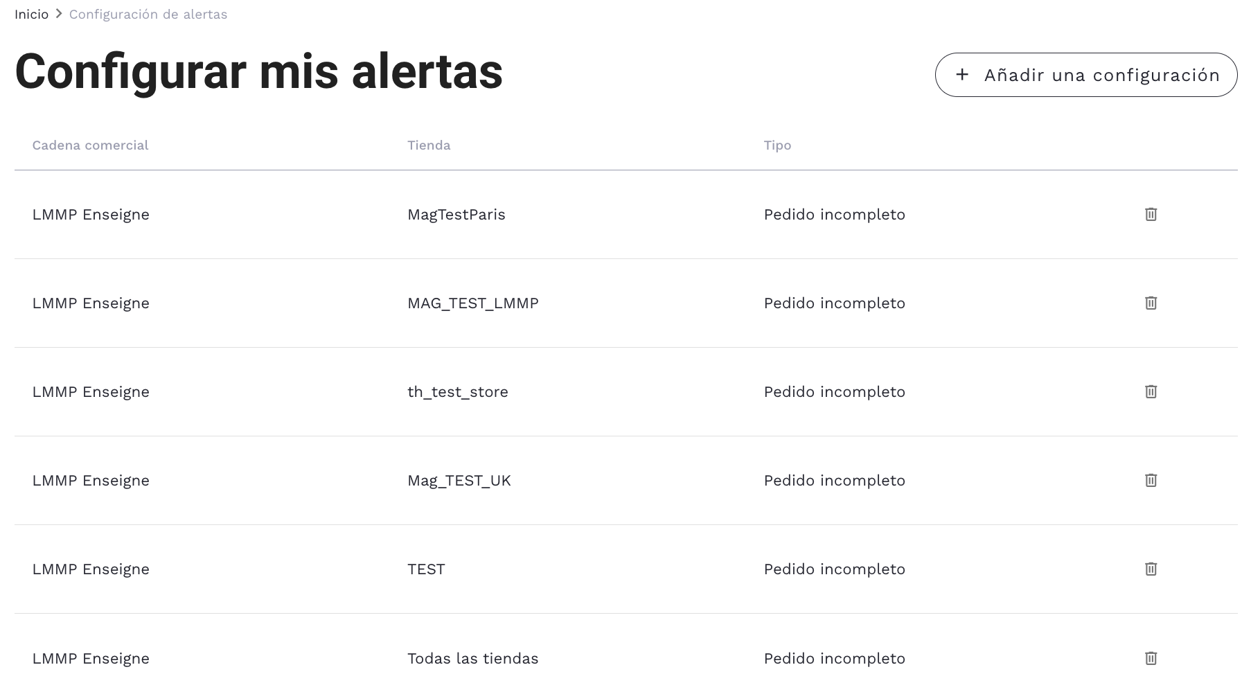Click the Tipo column header
The width and height of the screenshot is (1251, 683).
pos(777,145)
